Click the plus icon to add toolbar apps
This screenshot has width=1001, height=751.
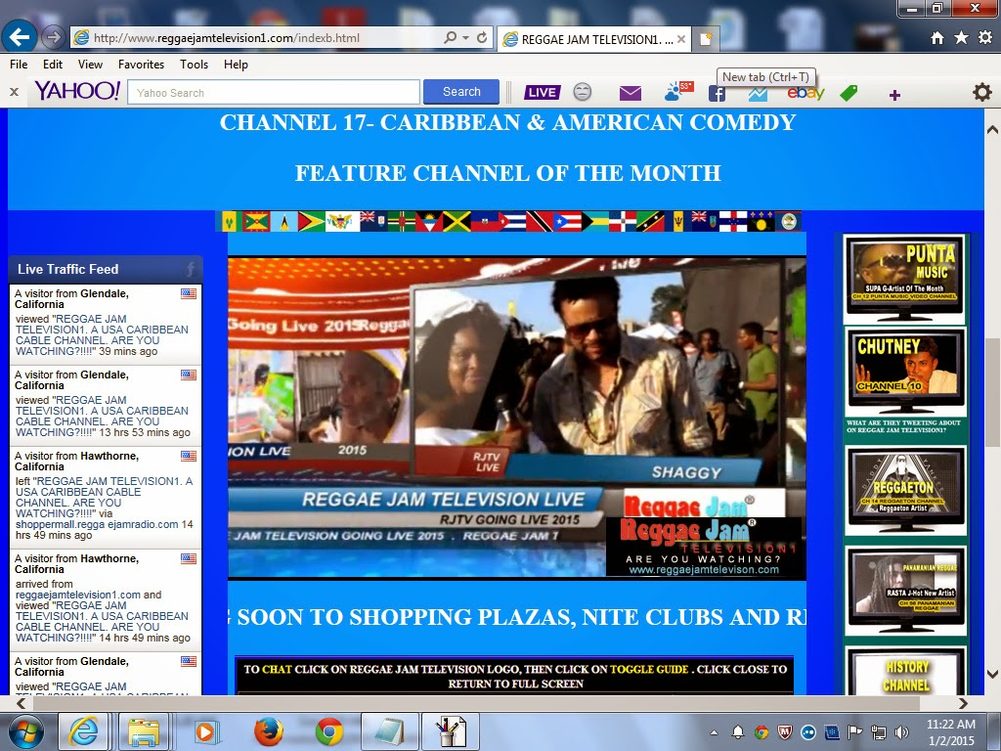[x=892, y=94]
